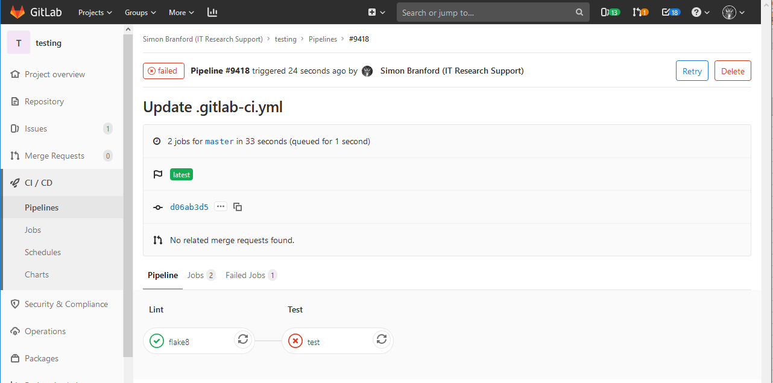Switch to the Jobs tab

(x=201, y=275)
